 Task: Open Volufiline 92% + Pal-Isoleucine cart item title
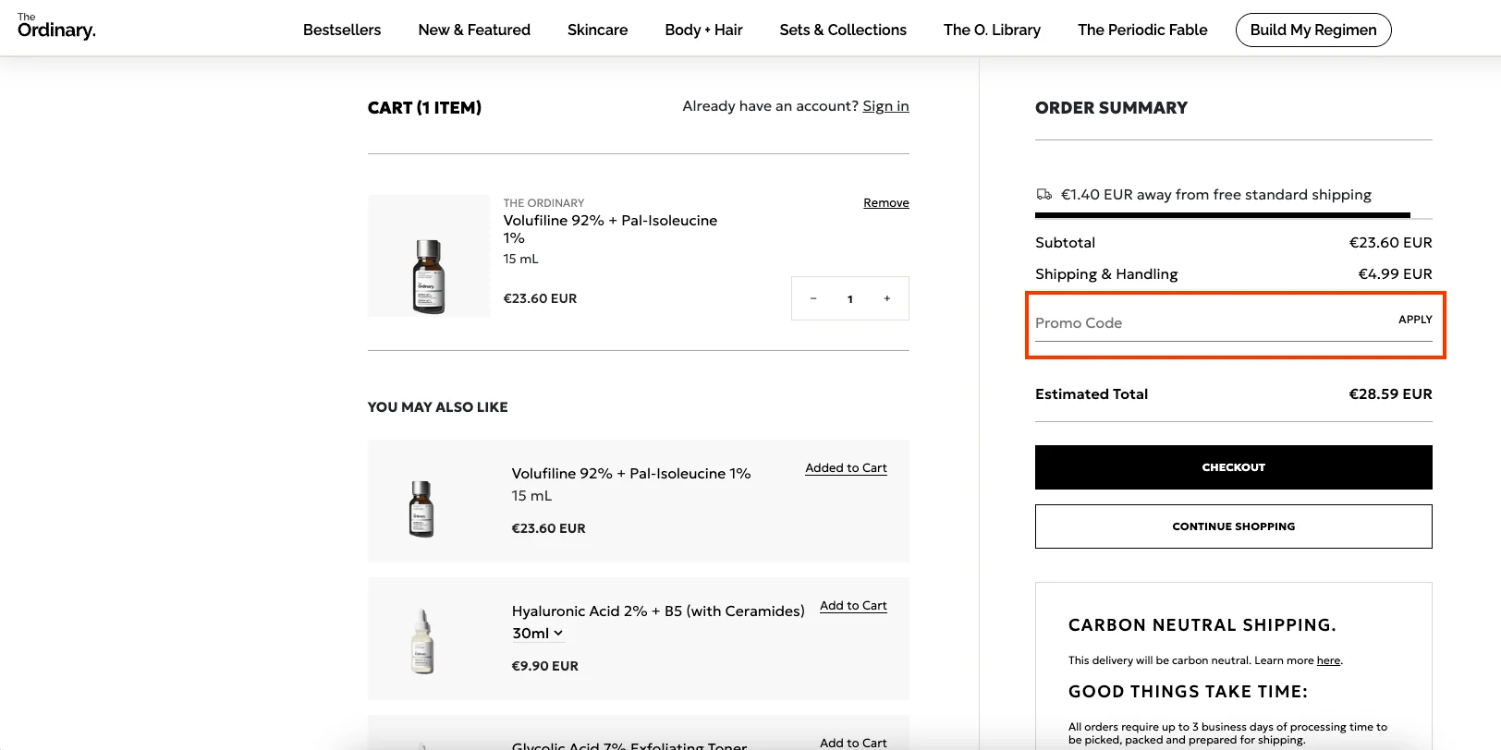610,229
